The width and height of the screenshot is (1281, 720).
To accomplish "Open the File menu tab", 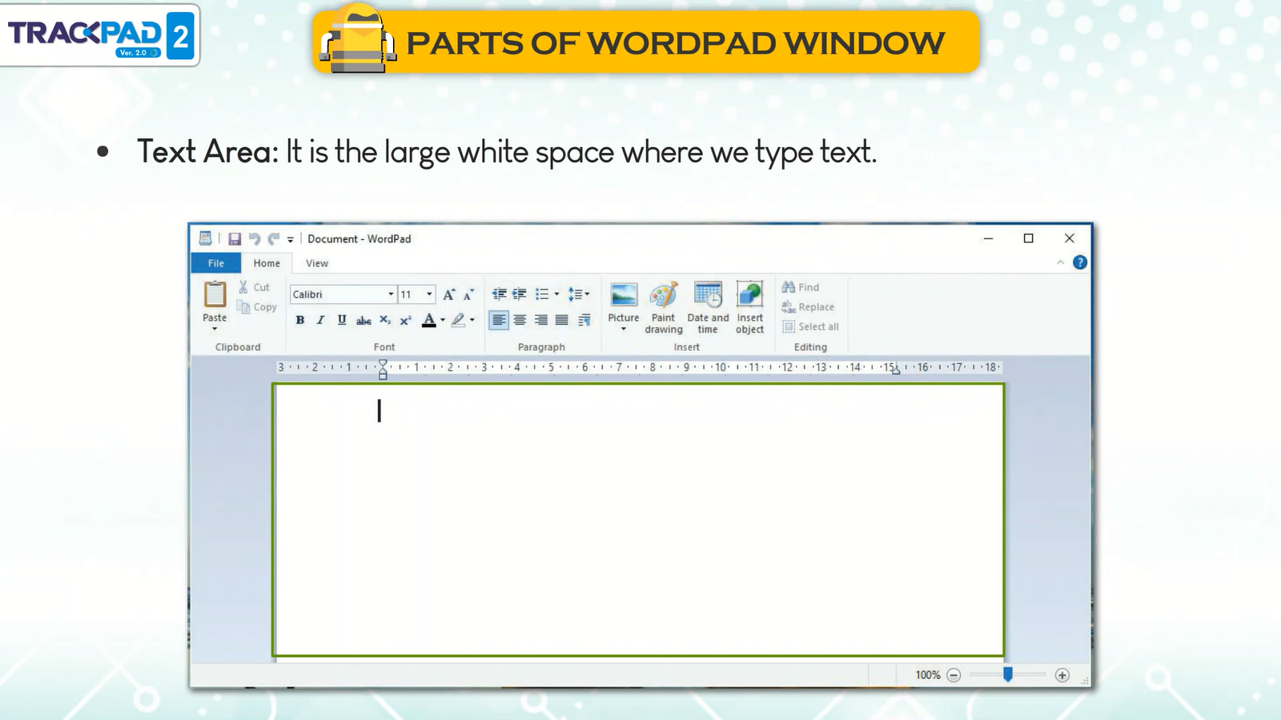I will [x=216, y=263].
